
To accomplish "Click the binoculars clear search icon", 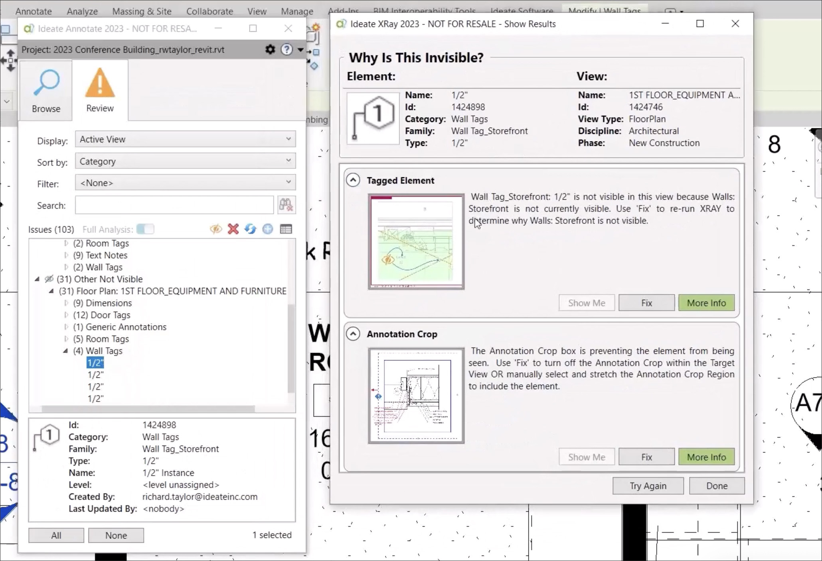I will coord(286,205).
